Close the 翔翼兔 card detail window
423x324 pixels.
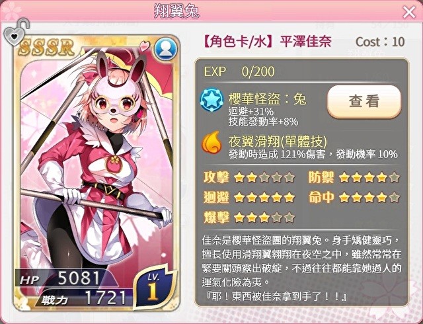pos(409,13)
